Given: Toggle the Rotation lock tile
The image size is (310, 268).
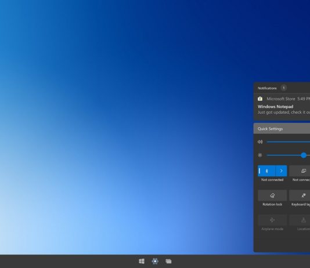Looking at the screenshot, I should point(272,195).
